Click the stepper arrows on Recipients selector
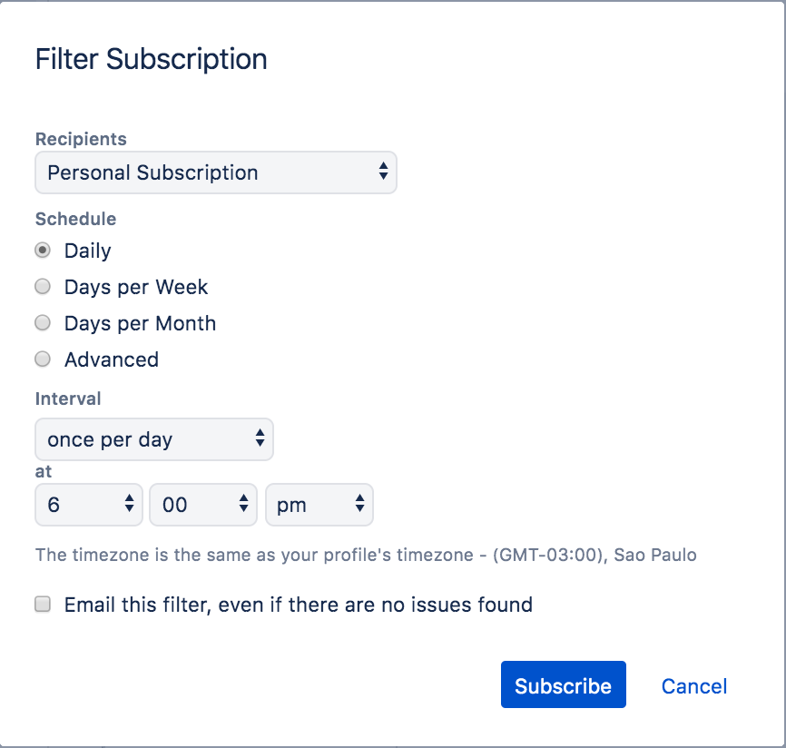Image resolution: width=786 pixels, height=748 pixels. (385, 172)
